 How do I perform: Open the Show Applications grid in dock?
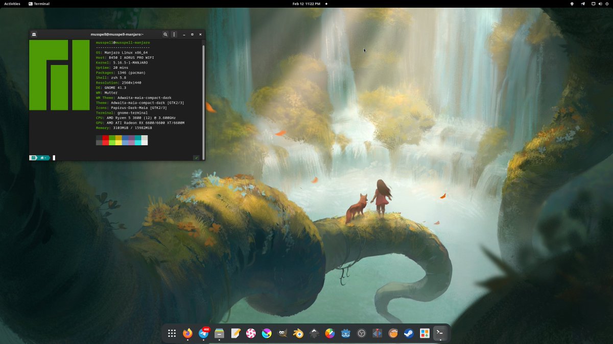click(172, 333)
